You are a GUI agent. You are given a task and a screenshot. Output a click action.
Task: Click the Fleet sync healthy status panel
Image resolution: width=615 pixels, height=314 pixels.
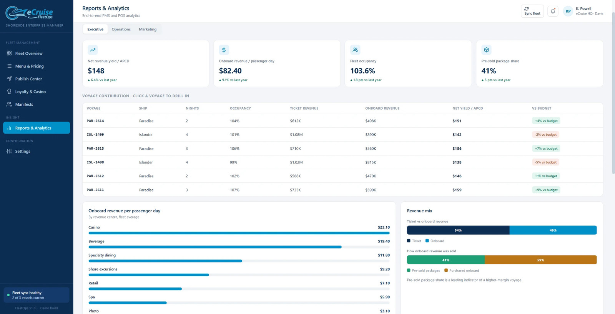37,295
